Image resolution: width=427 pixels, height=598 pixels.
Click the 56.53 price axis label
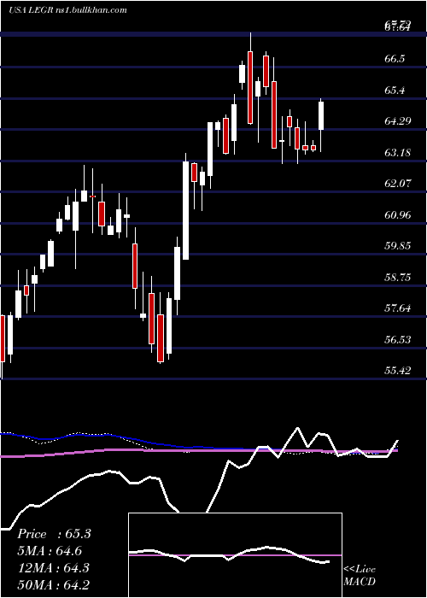pyautogui.click(x=398, y=339)
